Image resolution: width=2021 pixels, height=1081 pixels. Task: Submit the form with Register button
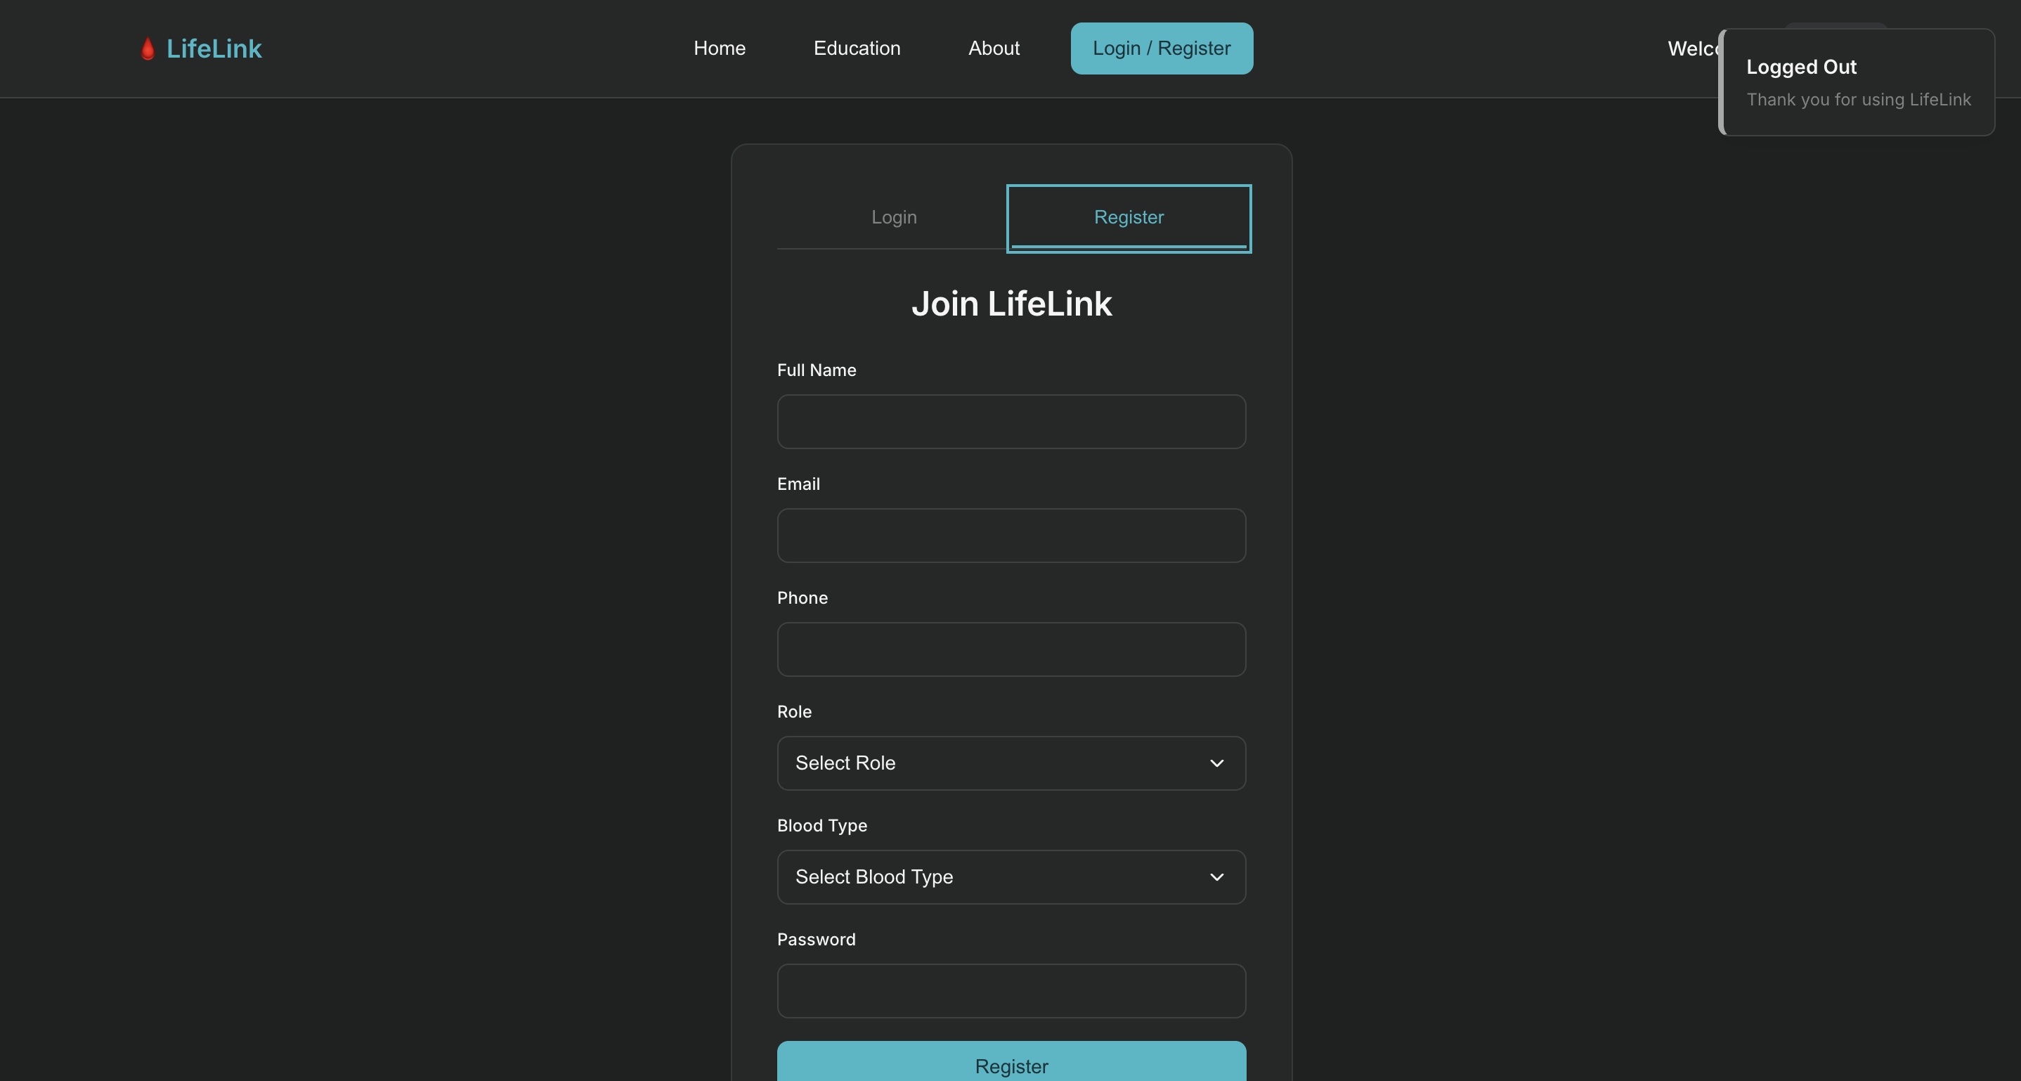click(x=1010, y=1063)
